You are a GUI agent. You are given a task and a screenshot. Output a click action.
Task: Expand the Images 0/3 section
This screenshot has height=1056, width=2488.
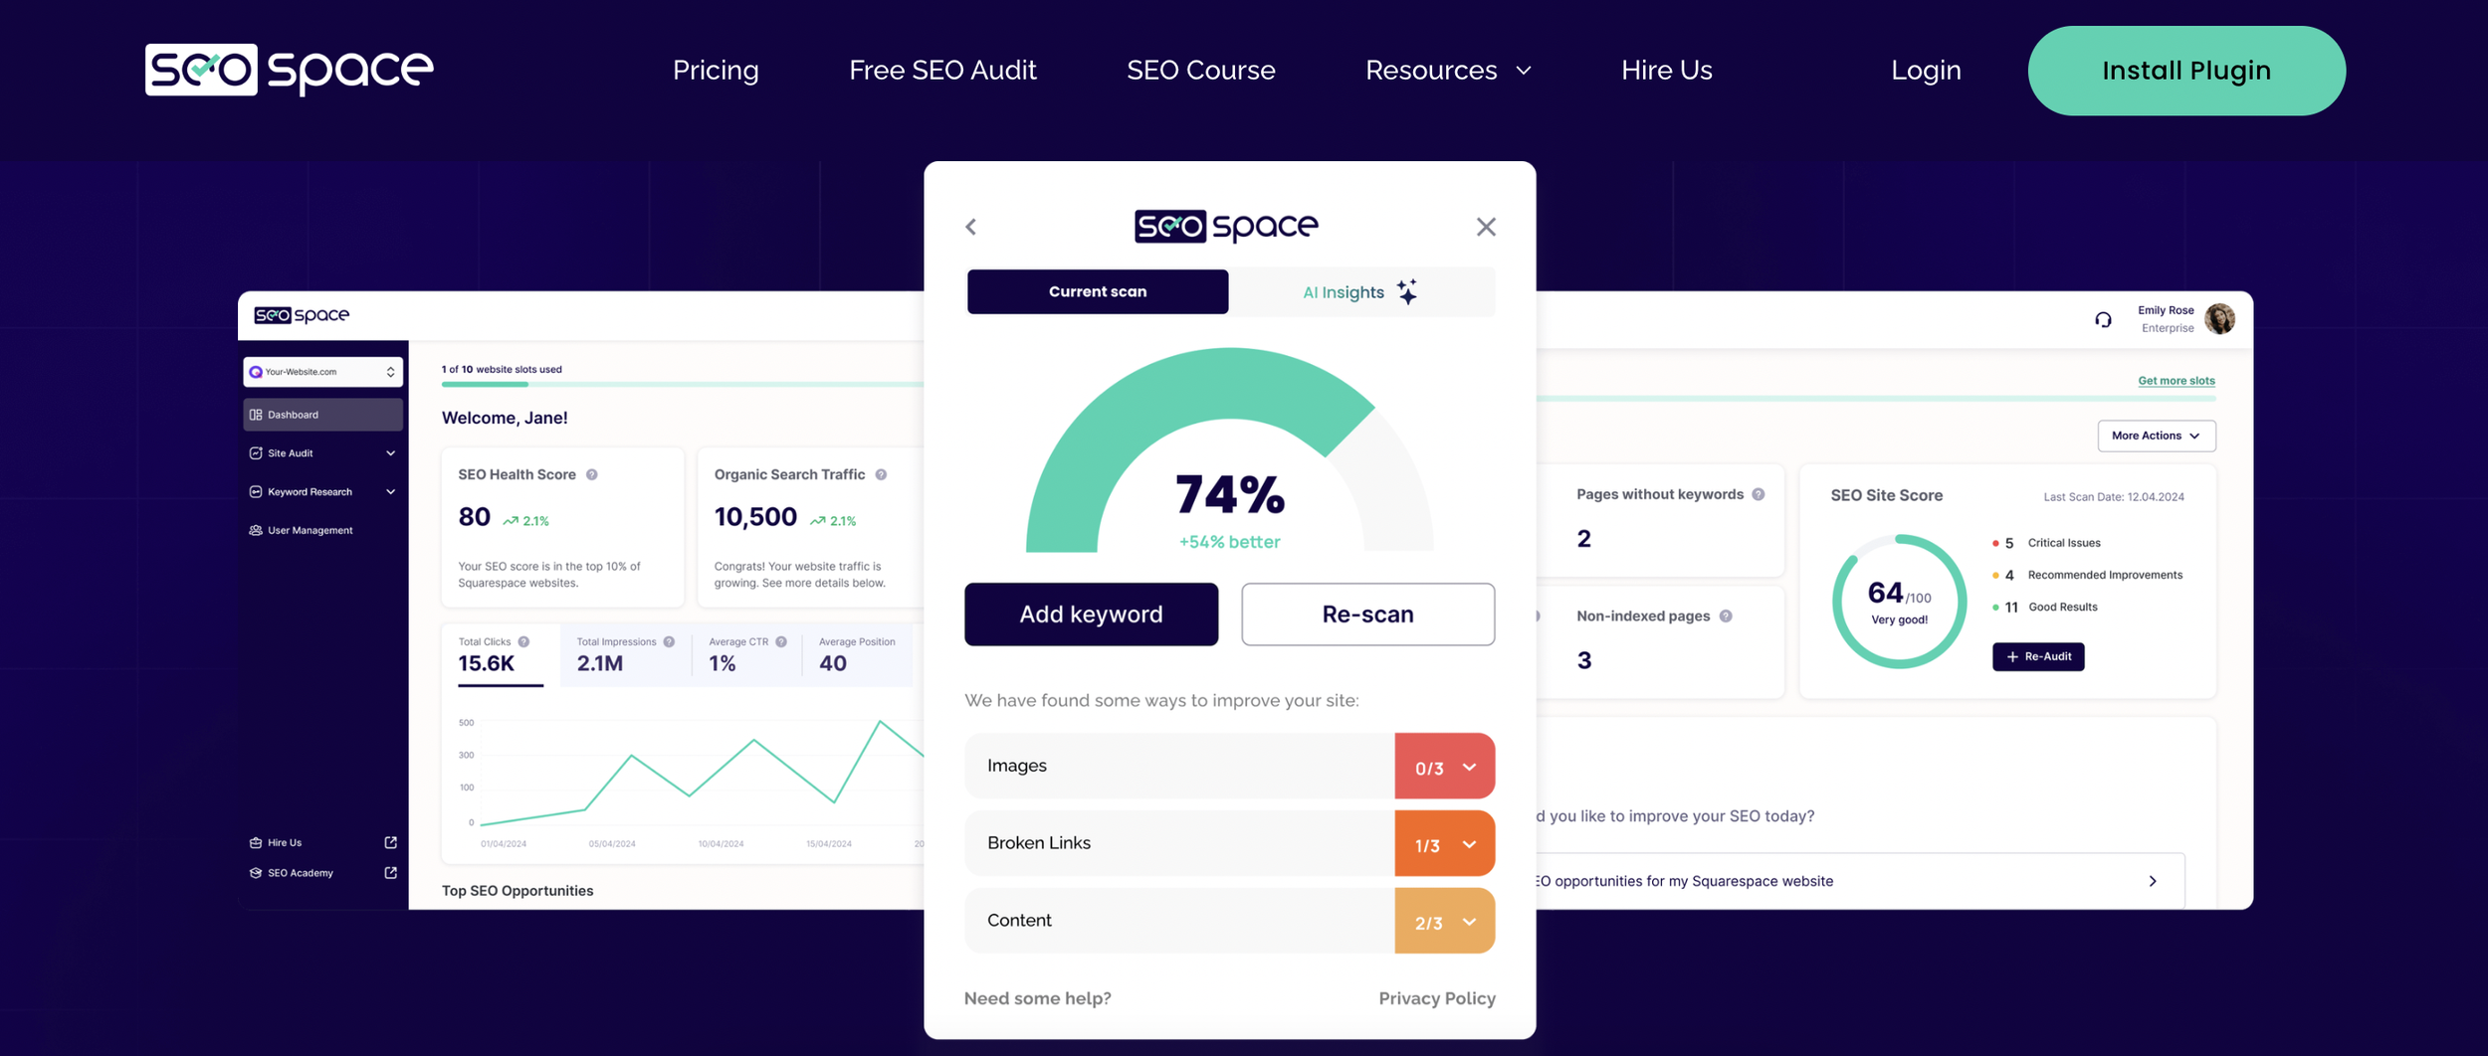[1229, 766]
